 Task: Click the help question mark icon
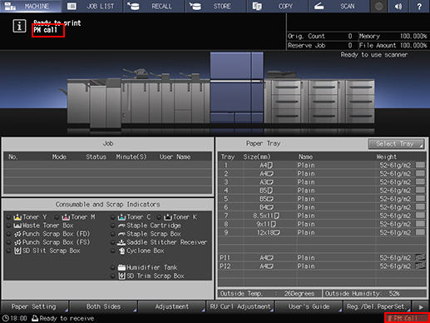click(419, 6)
